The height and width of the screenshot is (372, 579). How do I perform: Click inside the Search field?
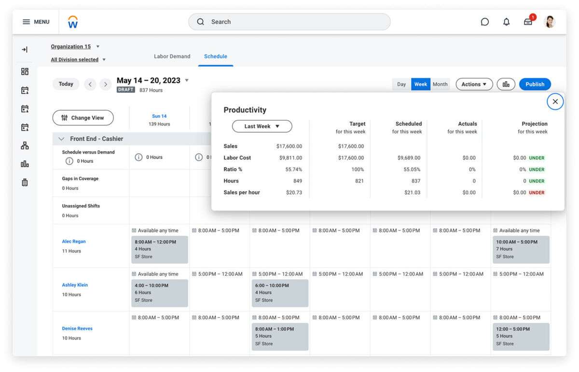[x=289, y=21]
